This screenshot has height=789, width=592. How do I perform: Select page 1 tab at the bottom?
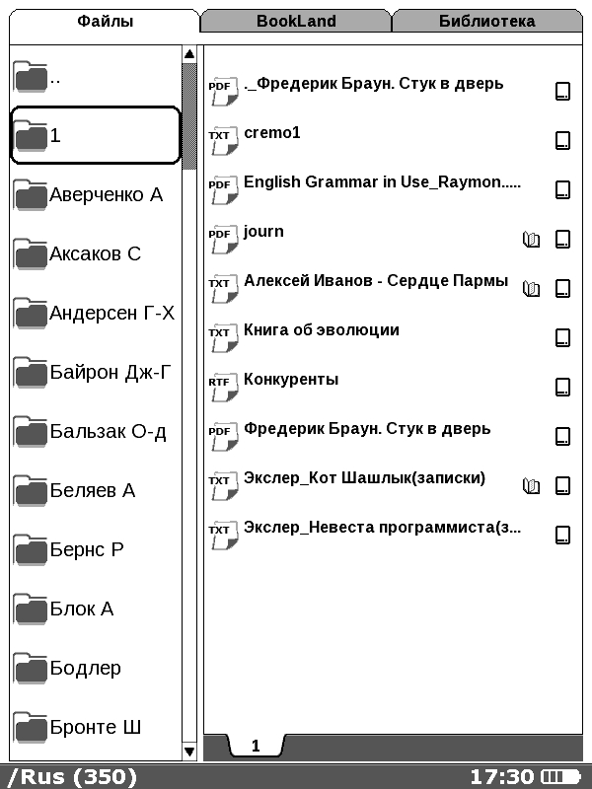256,747
